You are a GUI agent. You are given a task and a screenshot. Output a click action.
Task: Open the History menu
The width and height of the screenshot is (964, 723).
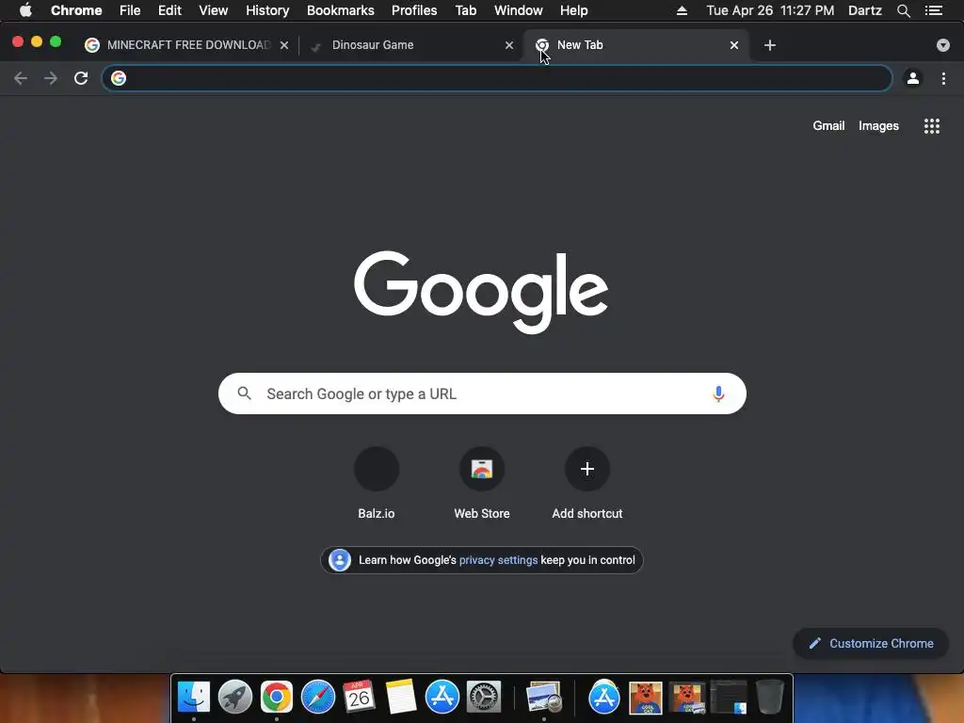point(267,10)
